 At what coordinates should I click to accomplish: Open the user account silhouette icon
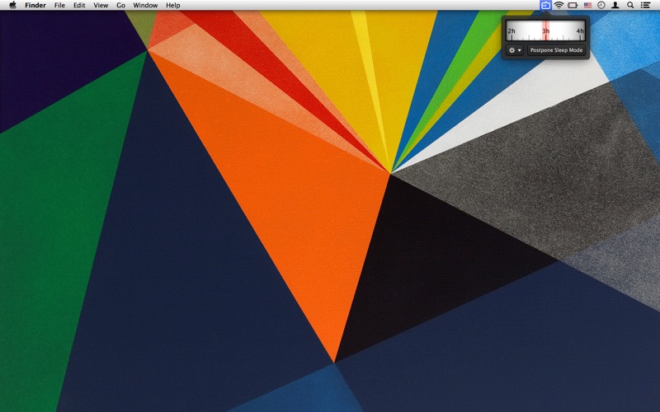click(x=615, y=5)
